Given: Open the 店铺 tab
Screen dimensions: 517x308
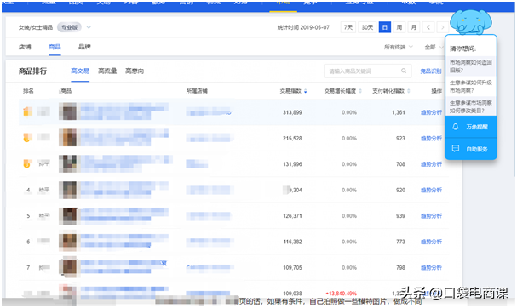Looking at the screenshot, I should pos(25,47).
